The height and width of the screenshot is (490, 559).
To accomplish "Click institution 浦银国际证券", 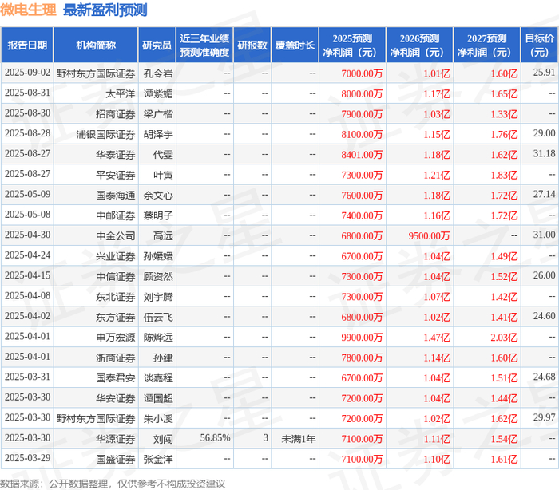I will point(105,135).
